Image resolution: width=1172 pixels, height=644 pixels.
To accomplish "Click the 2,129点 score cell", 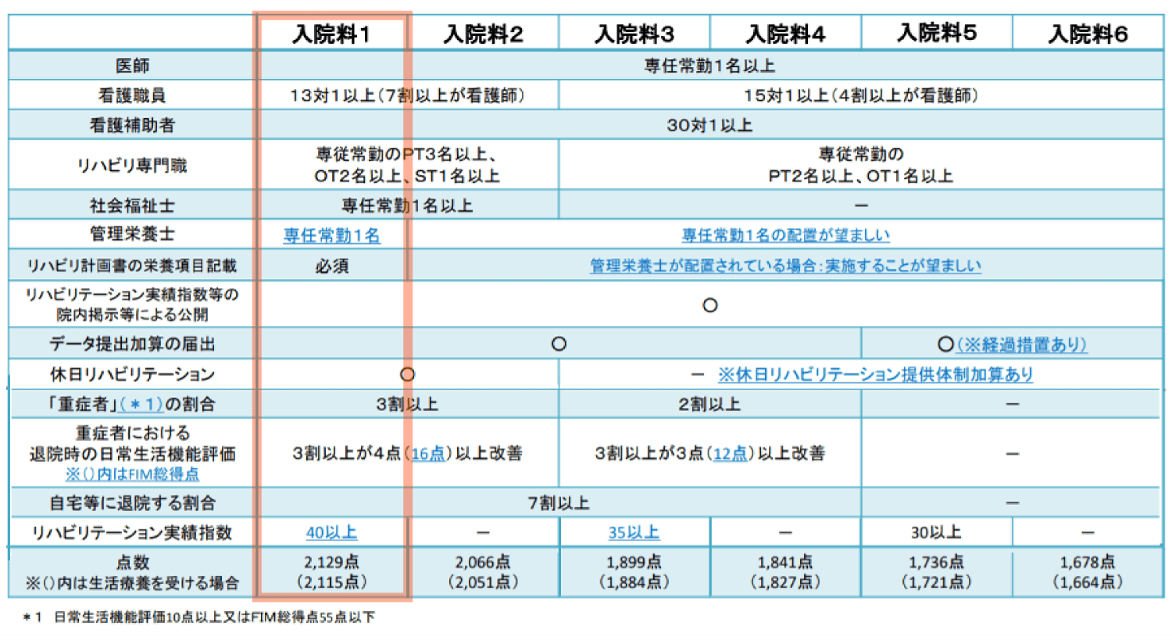I will click(332, 571).
